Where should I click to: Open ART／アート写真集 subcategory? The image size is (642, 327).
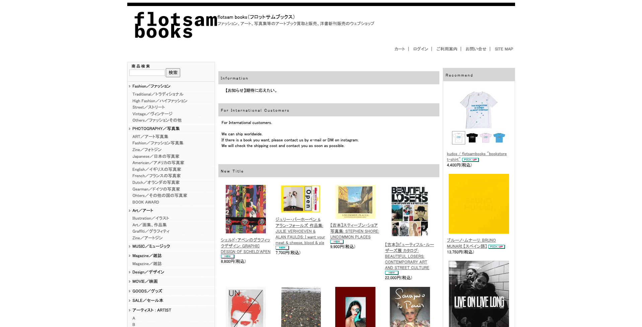[x=150, y=137]
